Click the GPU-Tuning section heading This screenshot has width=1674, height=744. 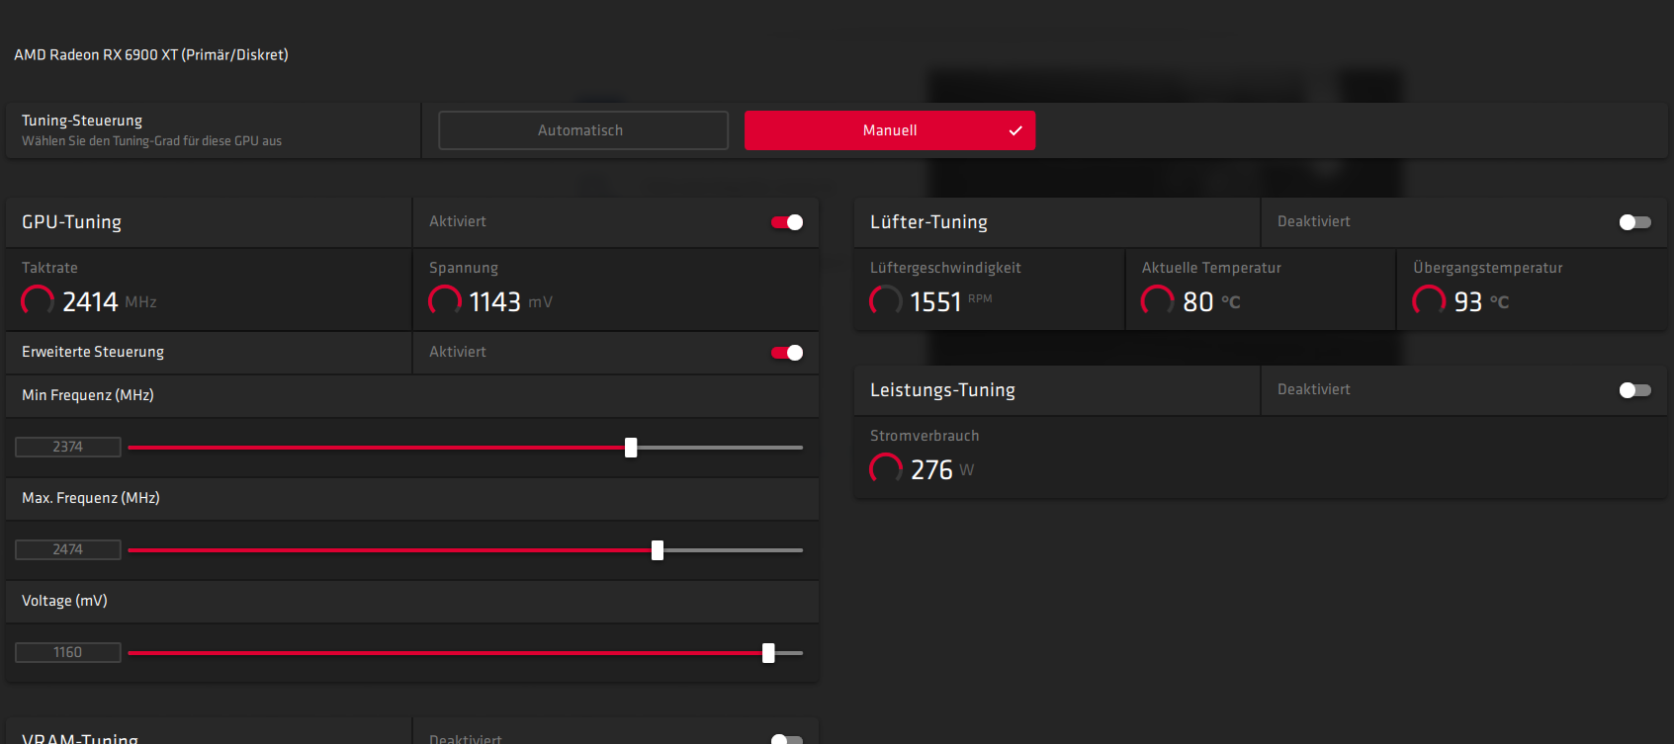71,222
